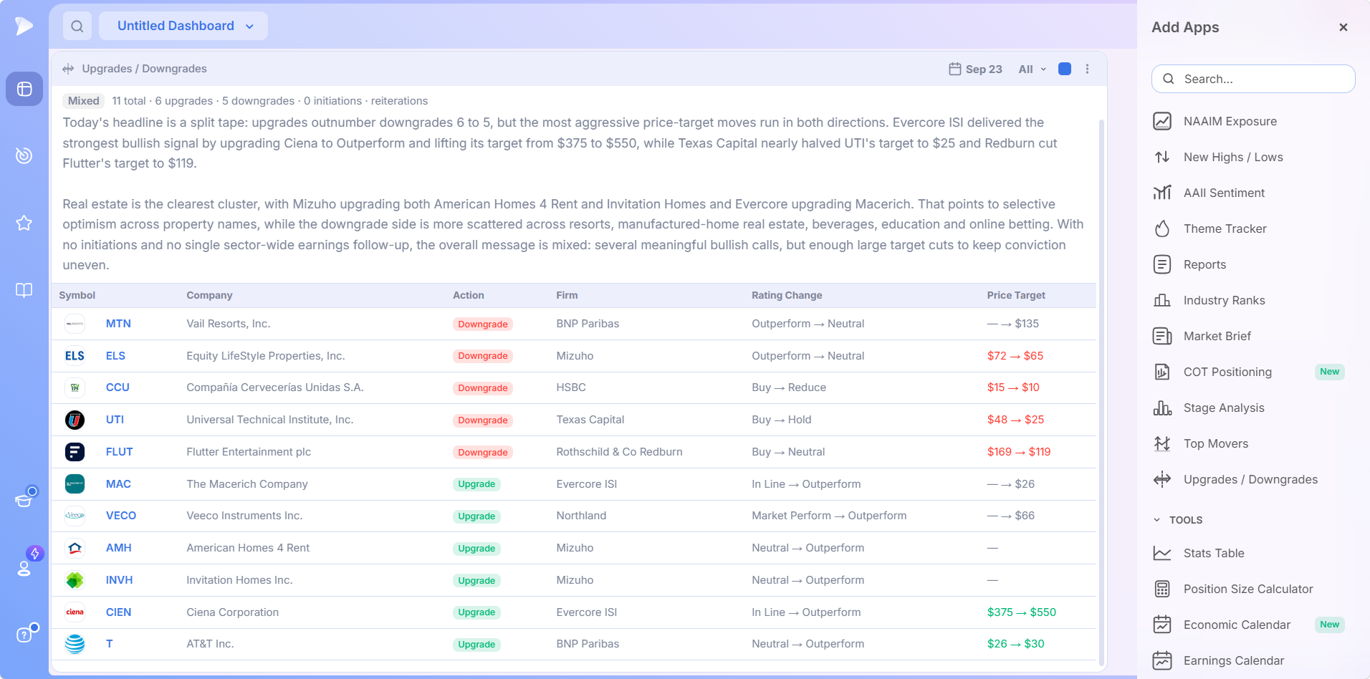Sort by the Price Target column header
The width and height of the screenshot is (1370, 679).
(x=1015, y=295)
